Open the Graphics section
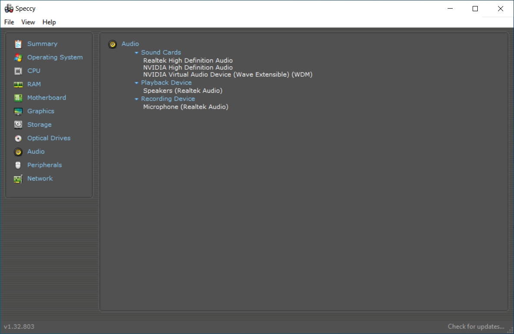The height and width of the screenshot is (334, 514). [41, 111]
